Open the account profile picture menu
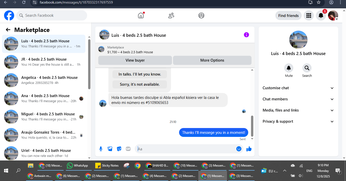Screen dimensions: 346x181 click(x=333, y=15)
